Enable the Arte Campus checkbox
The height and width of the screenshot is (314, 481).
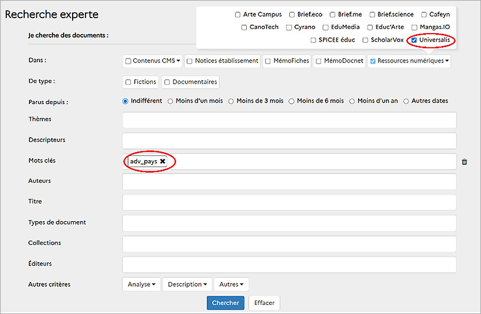coord(238,15)
